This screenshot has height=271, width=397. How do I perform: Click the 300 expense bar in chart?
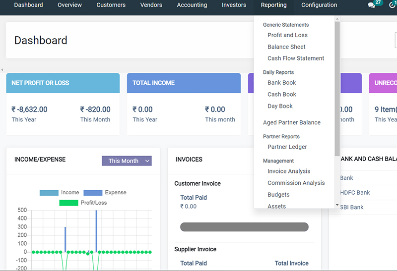click(66, 239)
